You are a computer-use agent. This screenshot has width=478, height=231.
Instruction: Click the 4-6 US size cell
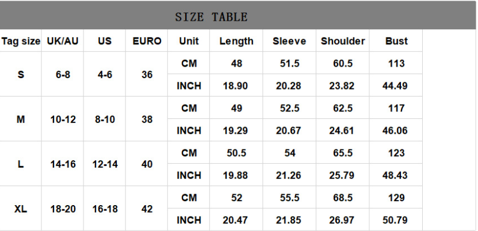click(105, 75)
